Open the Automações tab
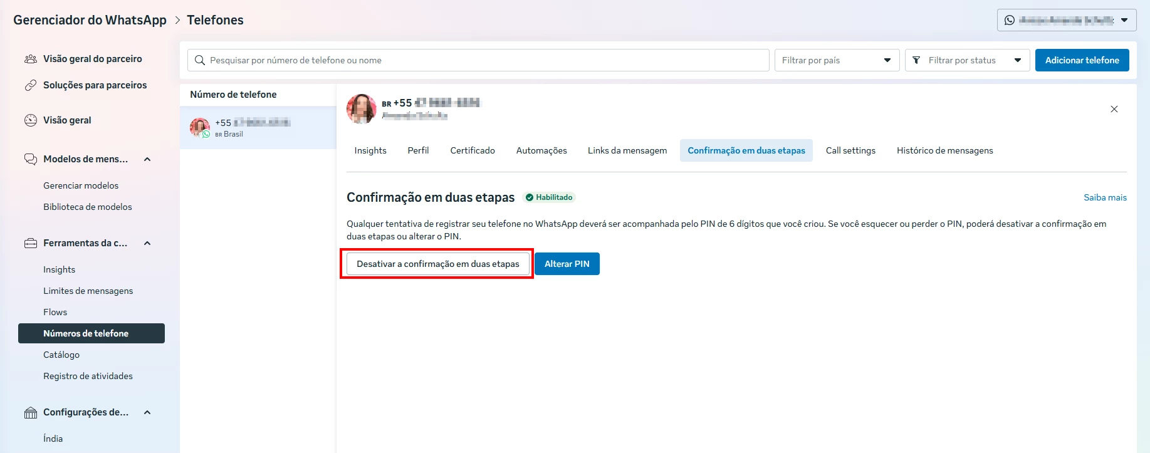The height and width of the screenshot is (453, 1150). coord(541,150)
